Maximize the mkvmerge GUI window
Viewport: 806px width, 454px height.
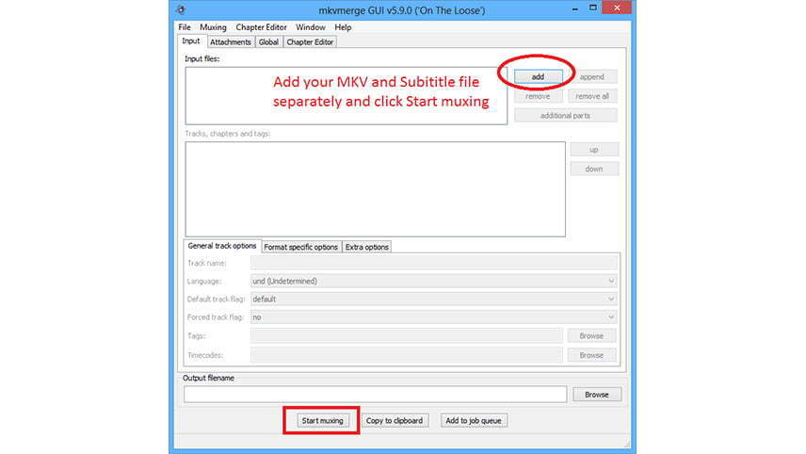[592, 8]
